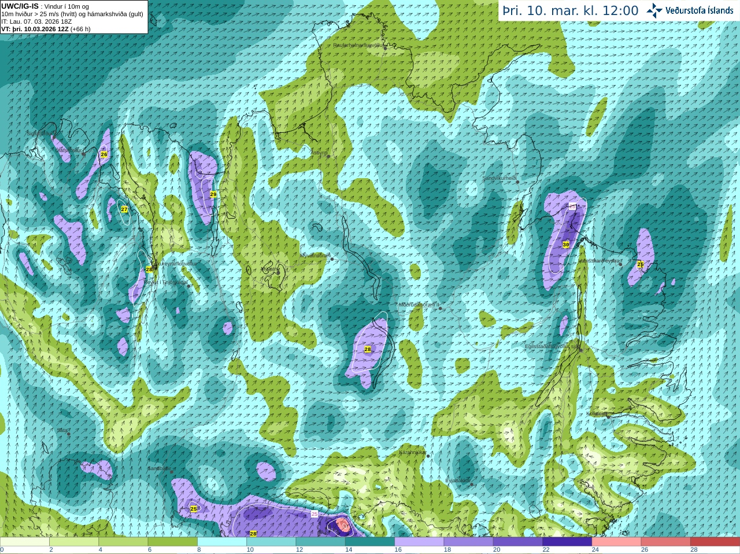740x554 pixels.
Task: Click the Sáta station label
Action: tap(62, 430)
